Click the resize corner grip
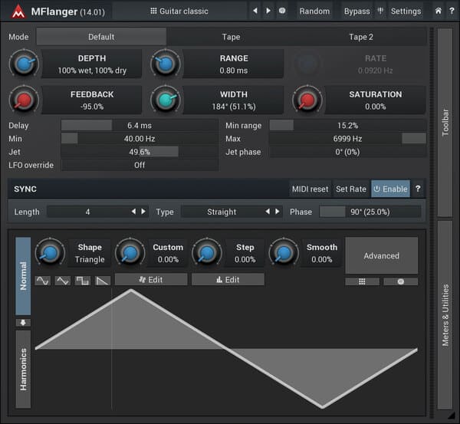 (452, 416)
